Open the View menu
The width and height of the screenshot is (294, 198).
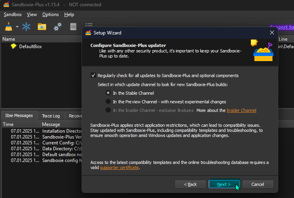[x=32, y=14]
